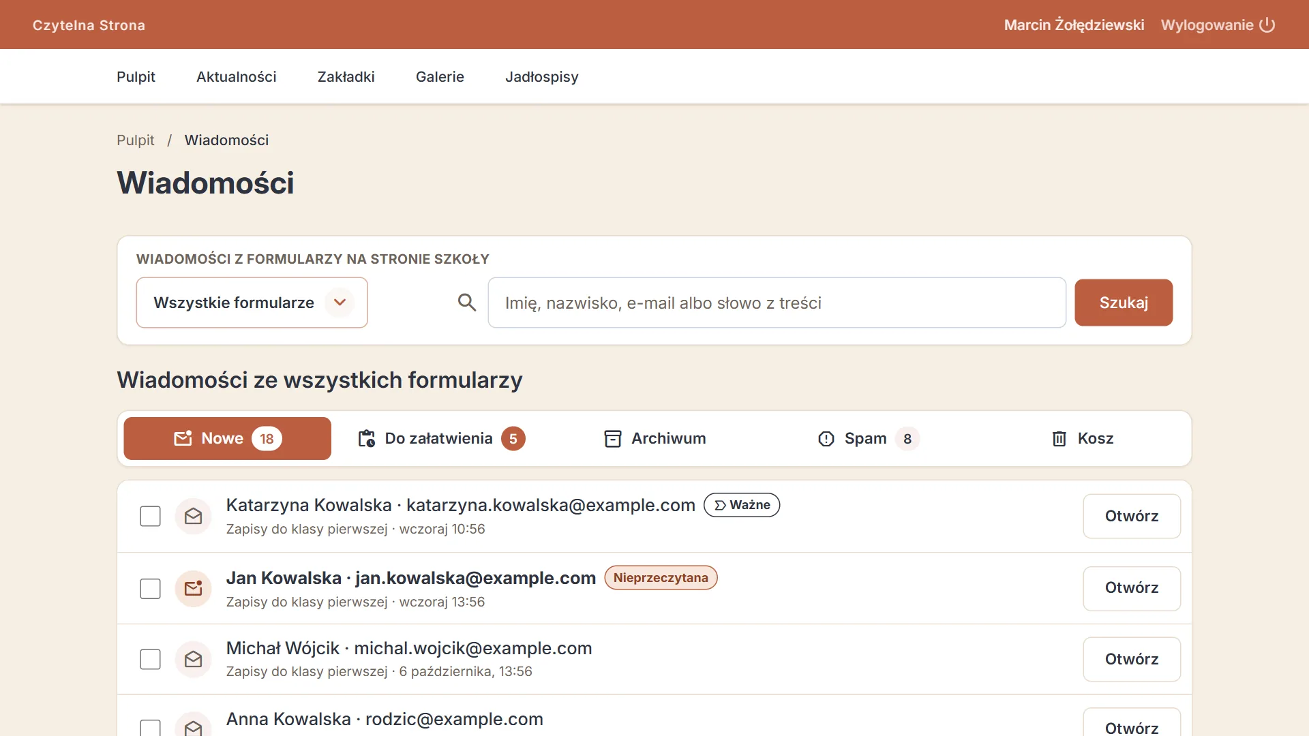
Task: Open the Jadłospisy section
Action: click(x=542, y=77)
